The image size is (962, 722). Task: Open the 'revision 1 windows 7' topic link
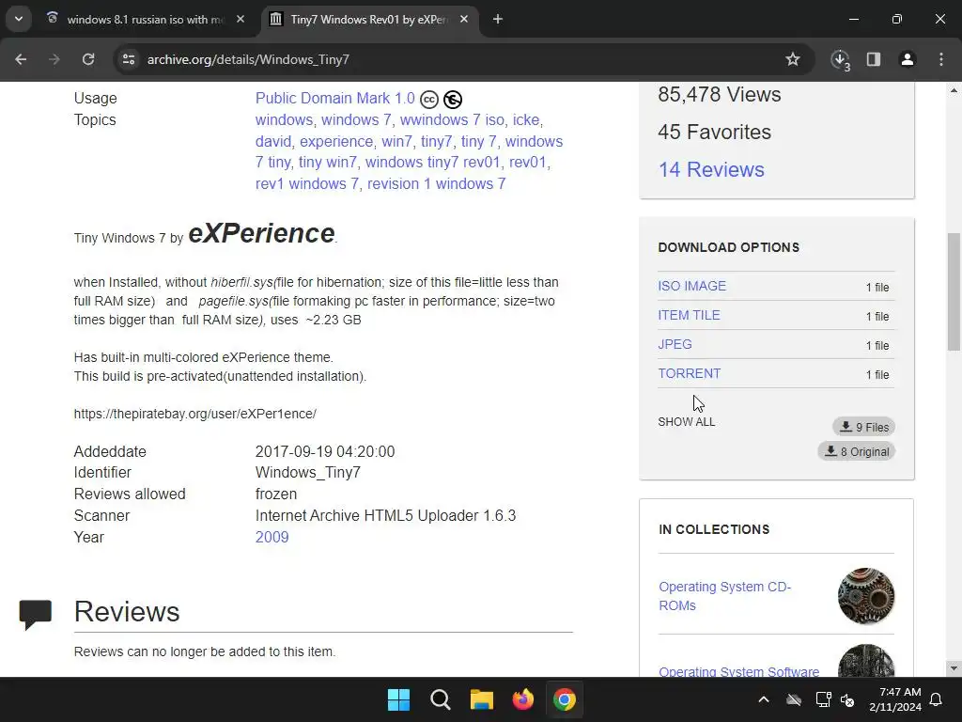[x=436, y=183]
